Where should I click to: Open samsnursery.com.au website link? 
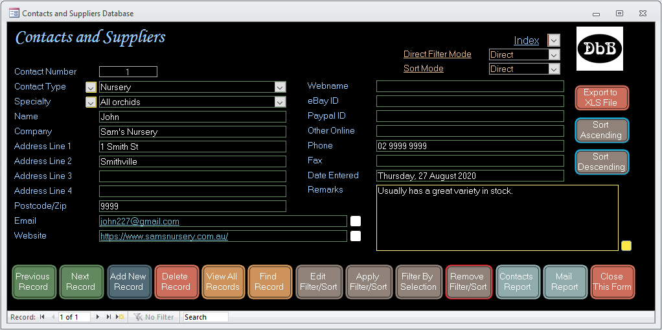(x=165, y=236)
